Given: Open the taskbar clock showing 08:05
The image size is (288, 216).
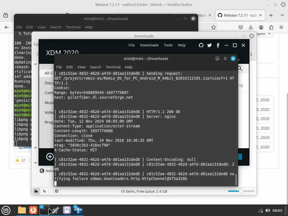Looking at the screenshot, I should (x=277, y=210).
